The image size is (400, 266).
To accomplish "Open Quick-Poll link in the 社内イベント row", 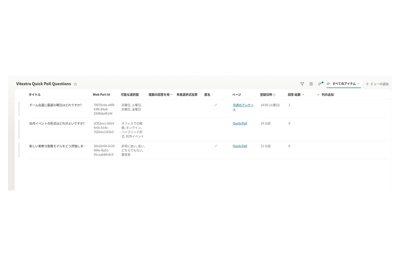I will pyautogui.click(x=240, y=123).
